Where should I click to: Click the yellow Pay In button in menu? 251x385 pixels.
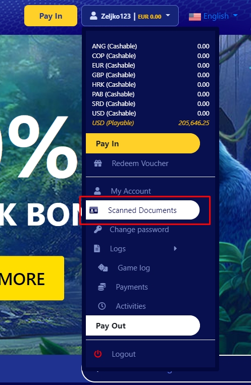142,143
